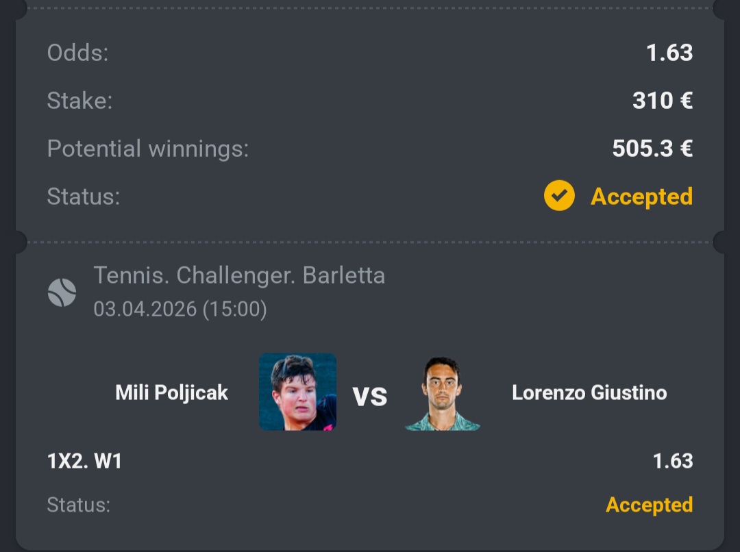Tap the yellow Accepted checkmark icon
This screenshot has width=740, height=552.
[559, 196]
